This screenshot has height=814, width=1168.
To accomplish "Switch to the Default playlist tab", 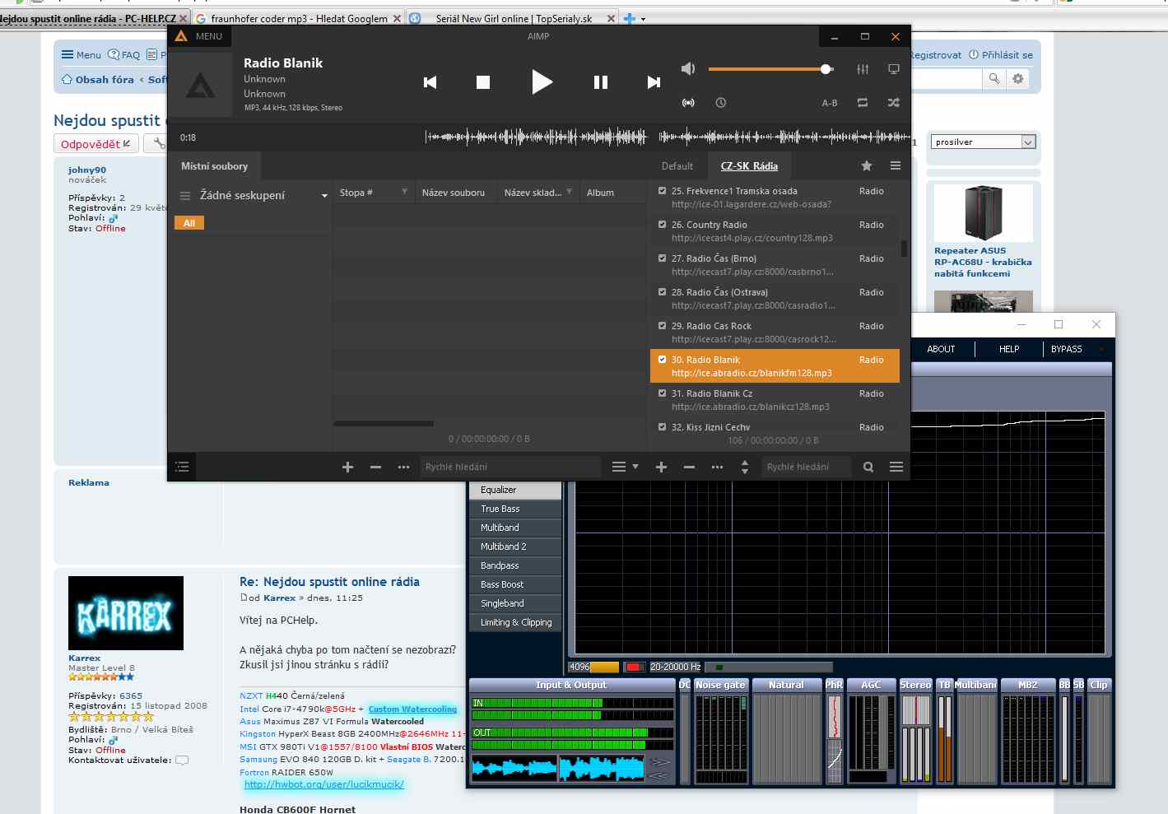I will 677,166.
